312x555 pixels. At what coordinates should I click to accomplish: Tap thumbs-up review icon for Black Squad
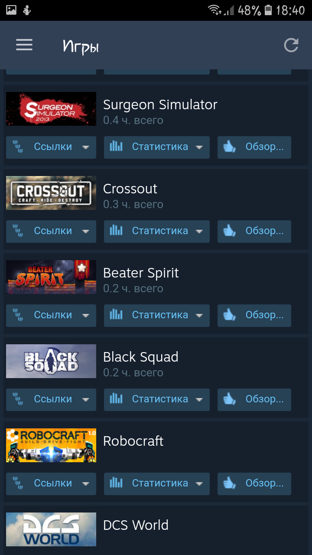pyautogui.click(x=229, y=399)
